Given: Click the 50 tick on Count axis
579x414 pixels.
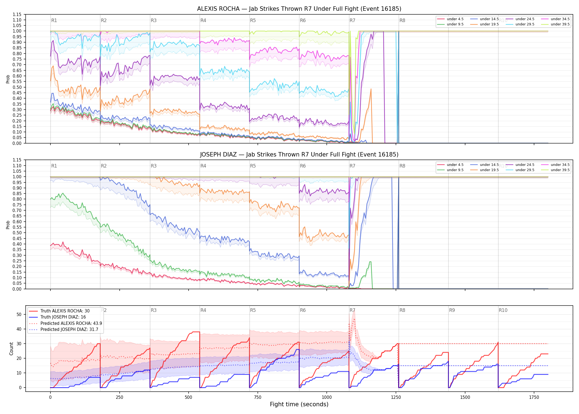Looking at the screenshot, I should 19,314.
